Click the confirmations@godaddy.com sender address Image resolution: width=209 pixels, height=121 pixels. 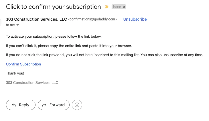click(92, 19)
